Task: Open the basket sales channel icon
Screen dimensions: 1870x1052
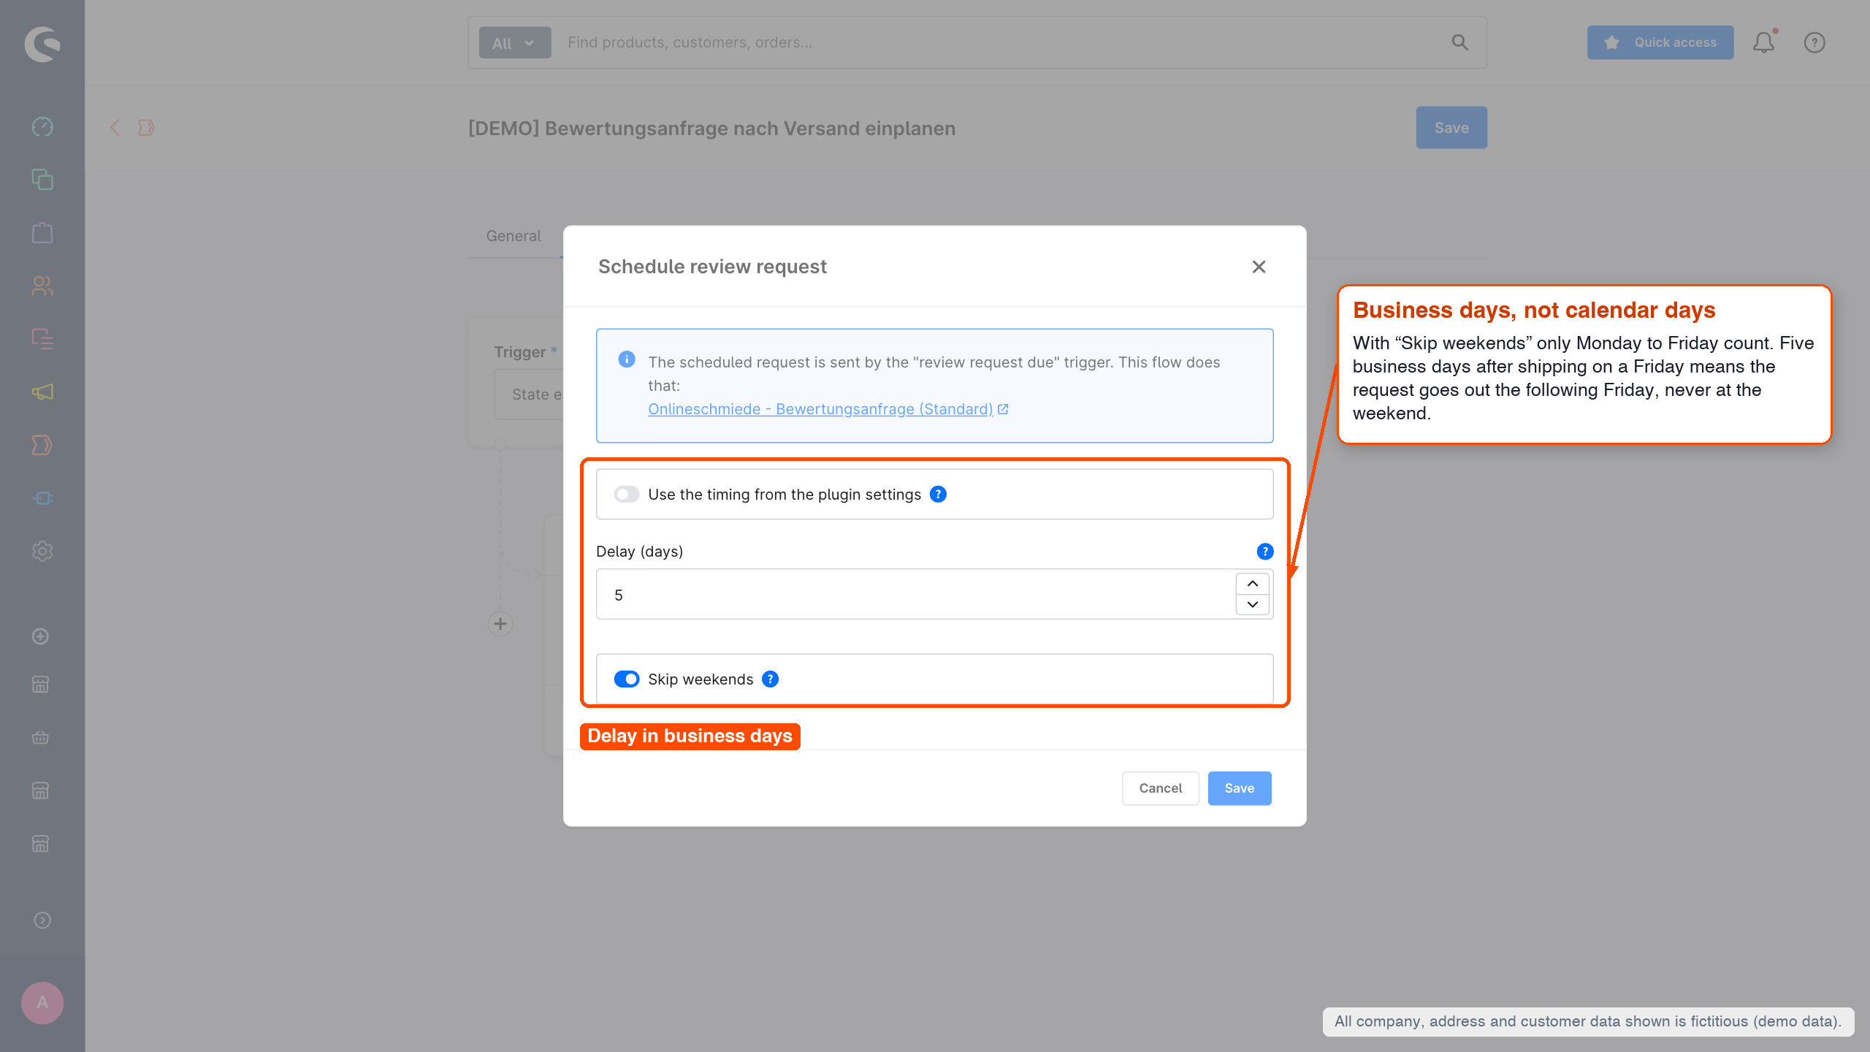Action: pyautogui.click(x=41, y=737)
